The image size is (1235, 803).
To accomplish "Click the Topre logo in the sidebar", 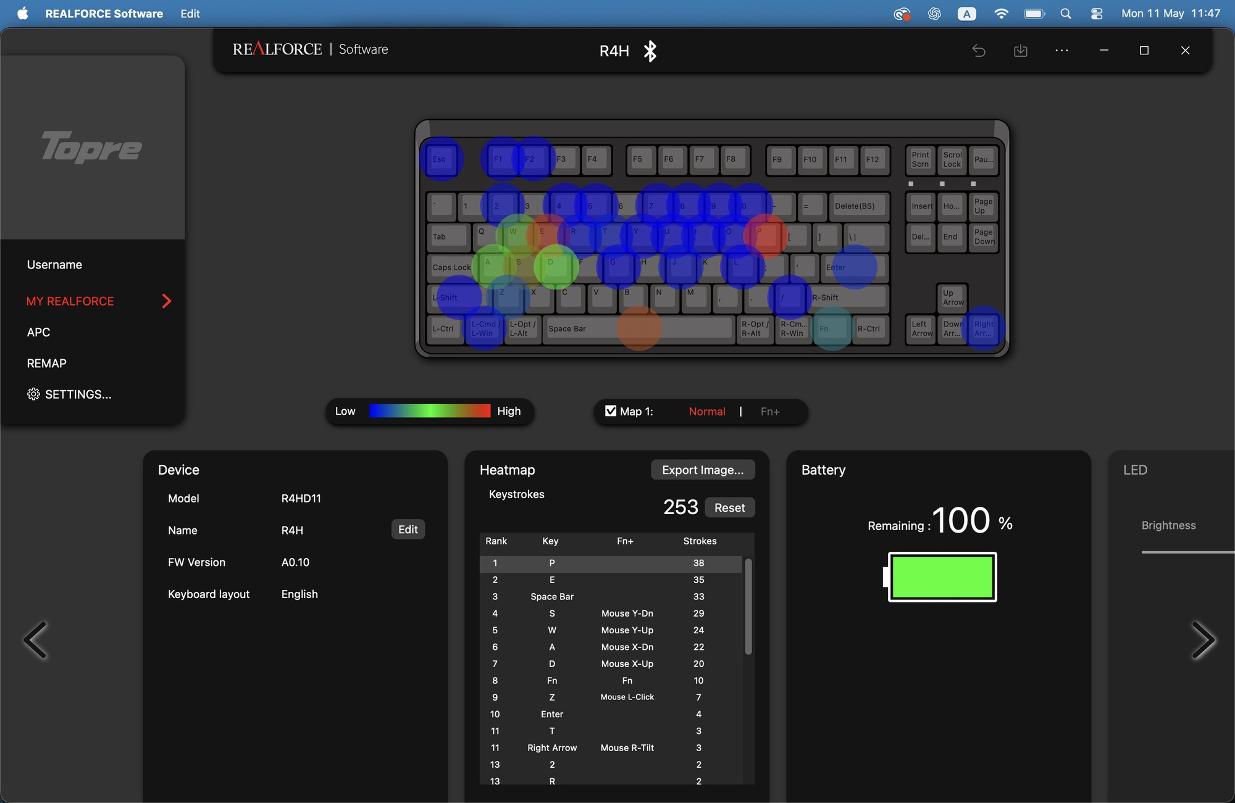I will (x=91, y=147).
